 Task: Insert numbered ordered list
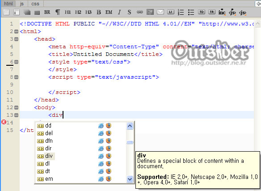181,12
